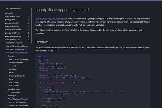Click the Examples heading in main content
The height and width of the screenshot is (108, 162).
42,42
